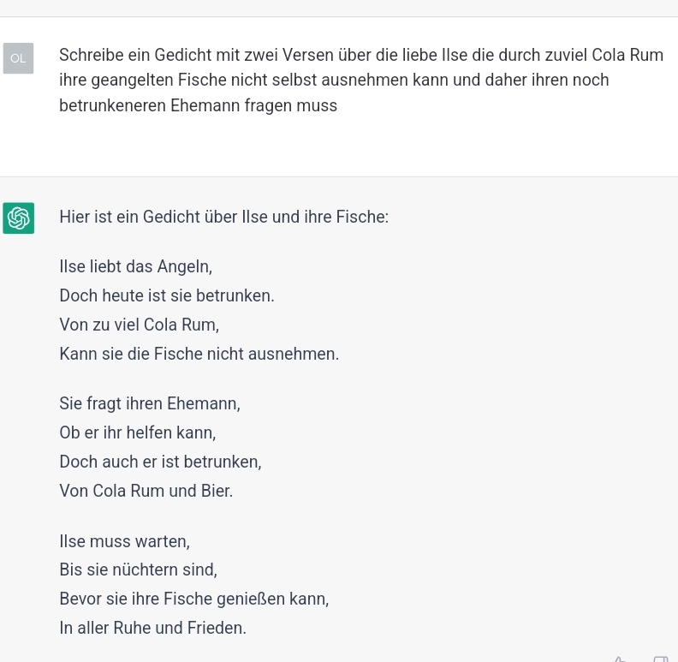
Task: Click the line "Doch auch er ist betrunken"
Action: pyautogui.click(x=160, y=462)
